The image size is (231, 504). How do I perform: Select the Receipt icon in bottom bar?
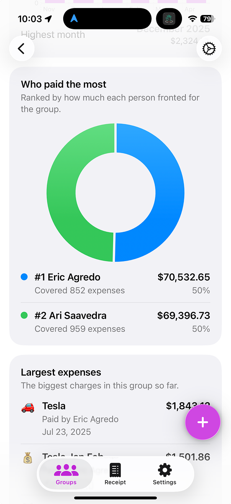click(115, 470)
